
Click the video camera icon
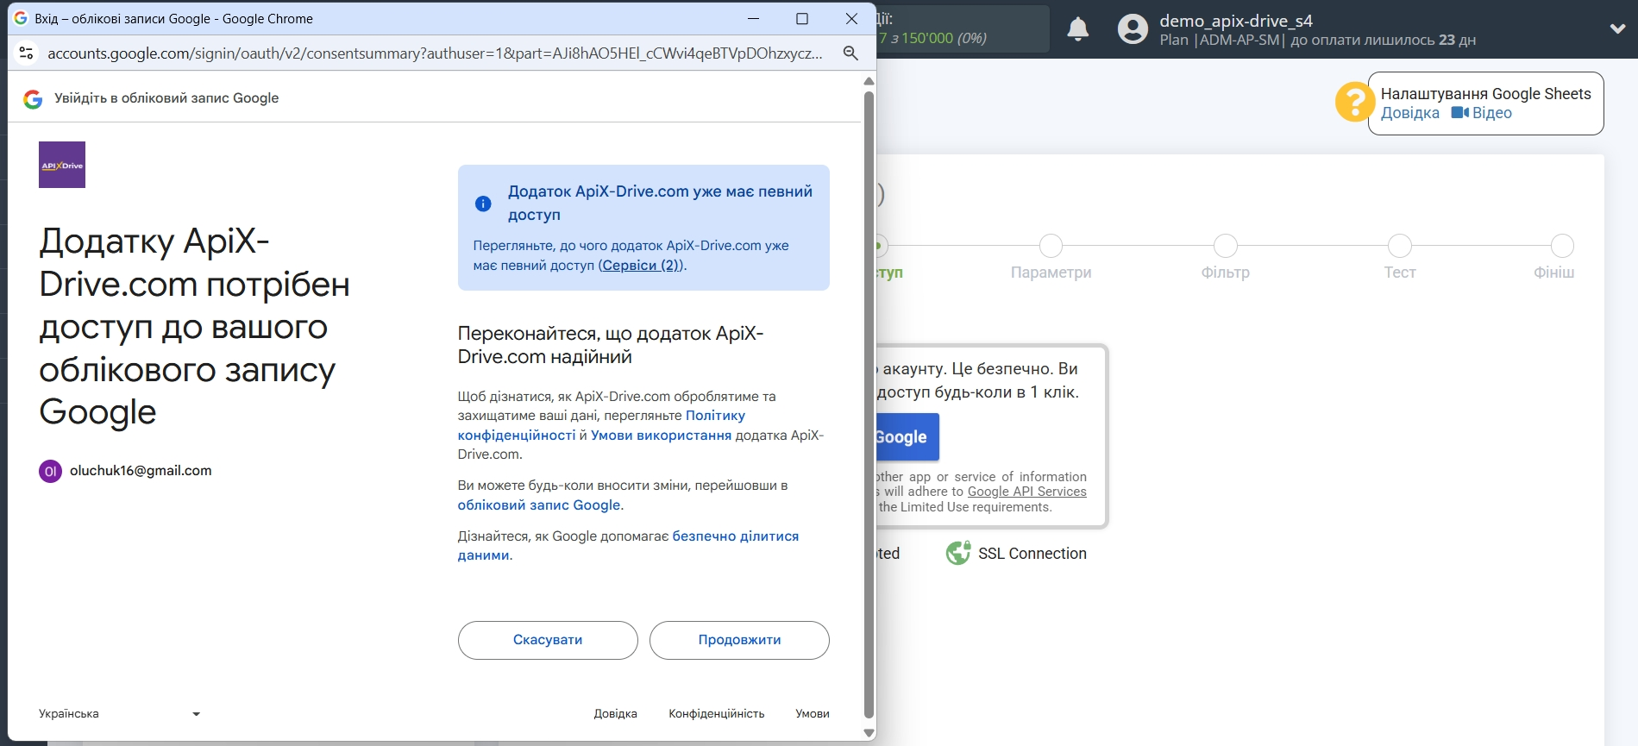pyautogui.click(x=1459, y=113)
